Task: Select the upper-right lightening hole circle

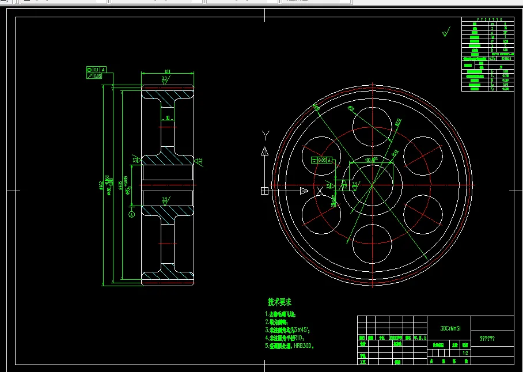Action: pos(423,155)
